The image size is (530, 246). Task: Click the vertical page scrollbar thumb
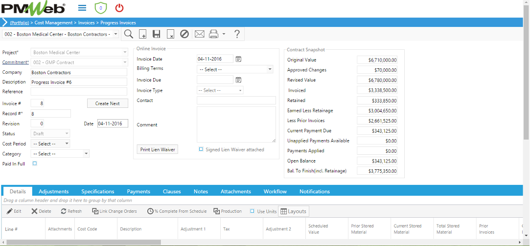526,72
